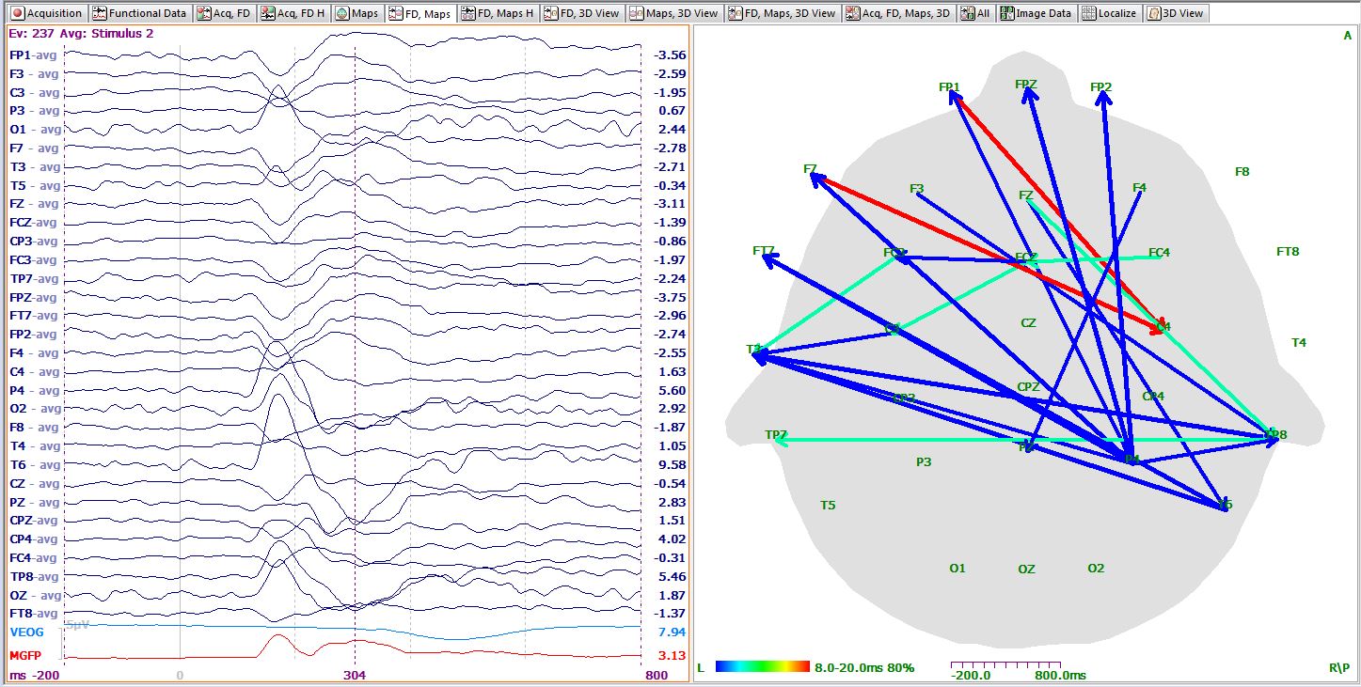Click the F8 electrode on head map
Image resolution: width=1361 pixels, height=687 pixels.
tap(1242, 172)
